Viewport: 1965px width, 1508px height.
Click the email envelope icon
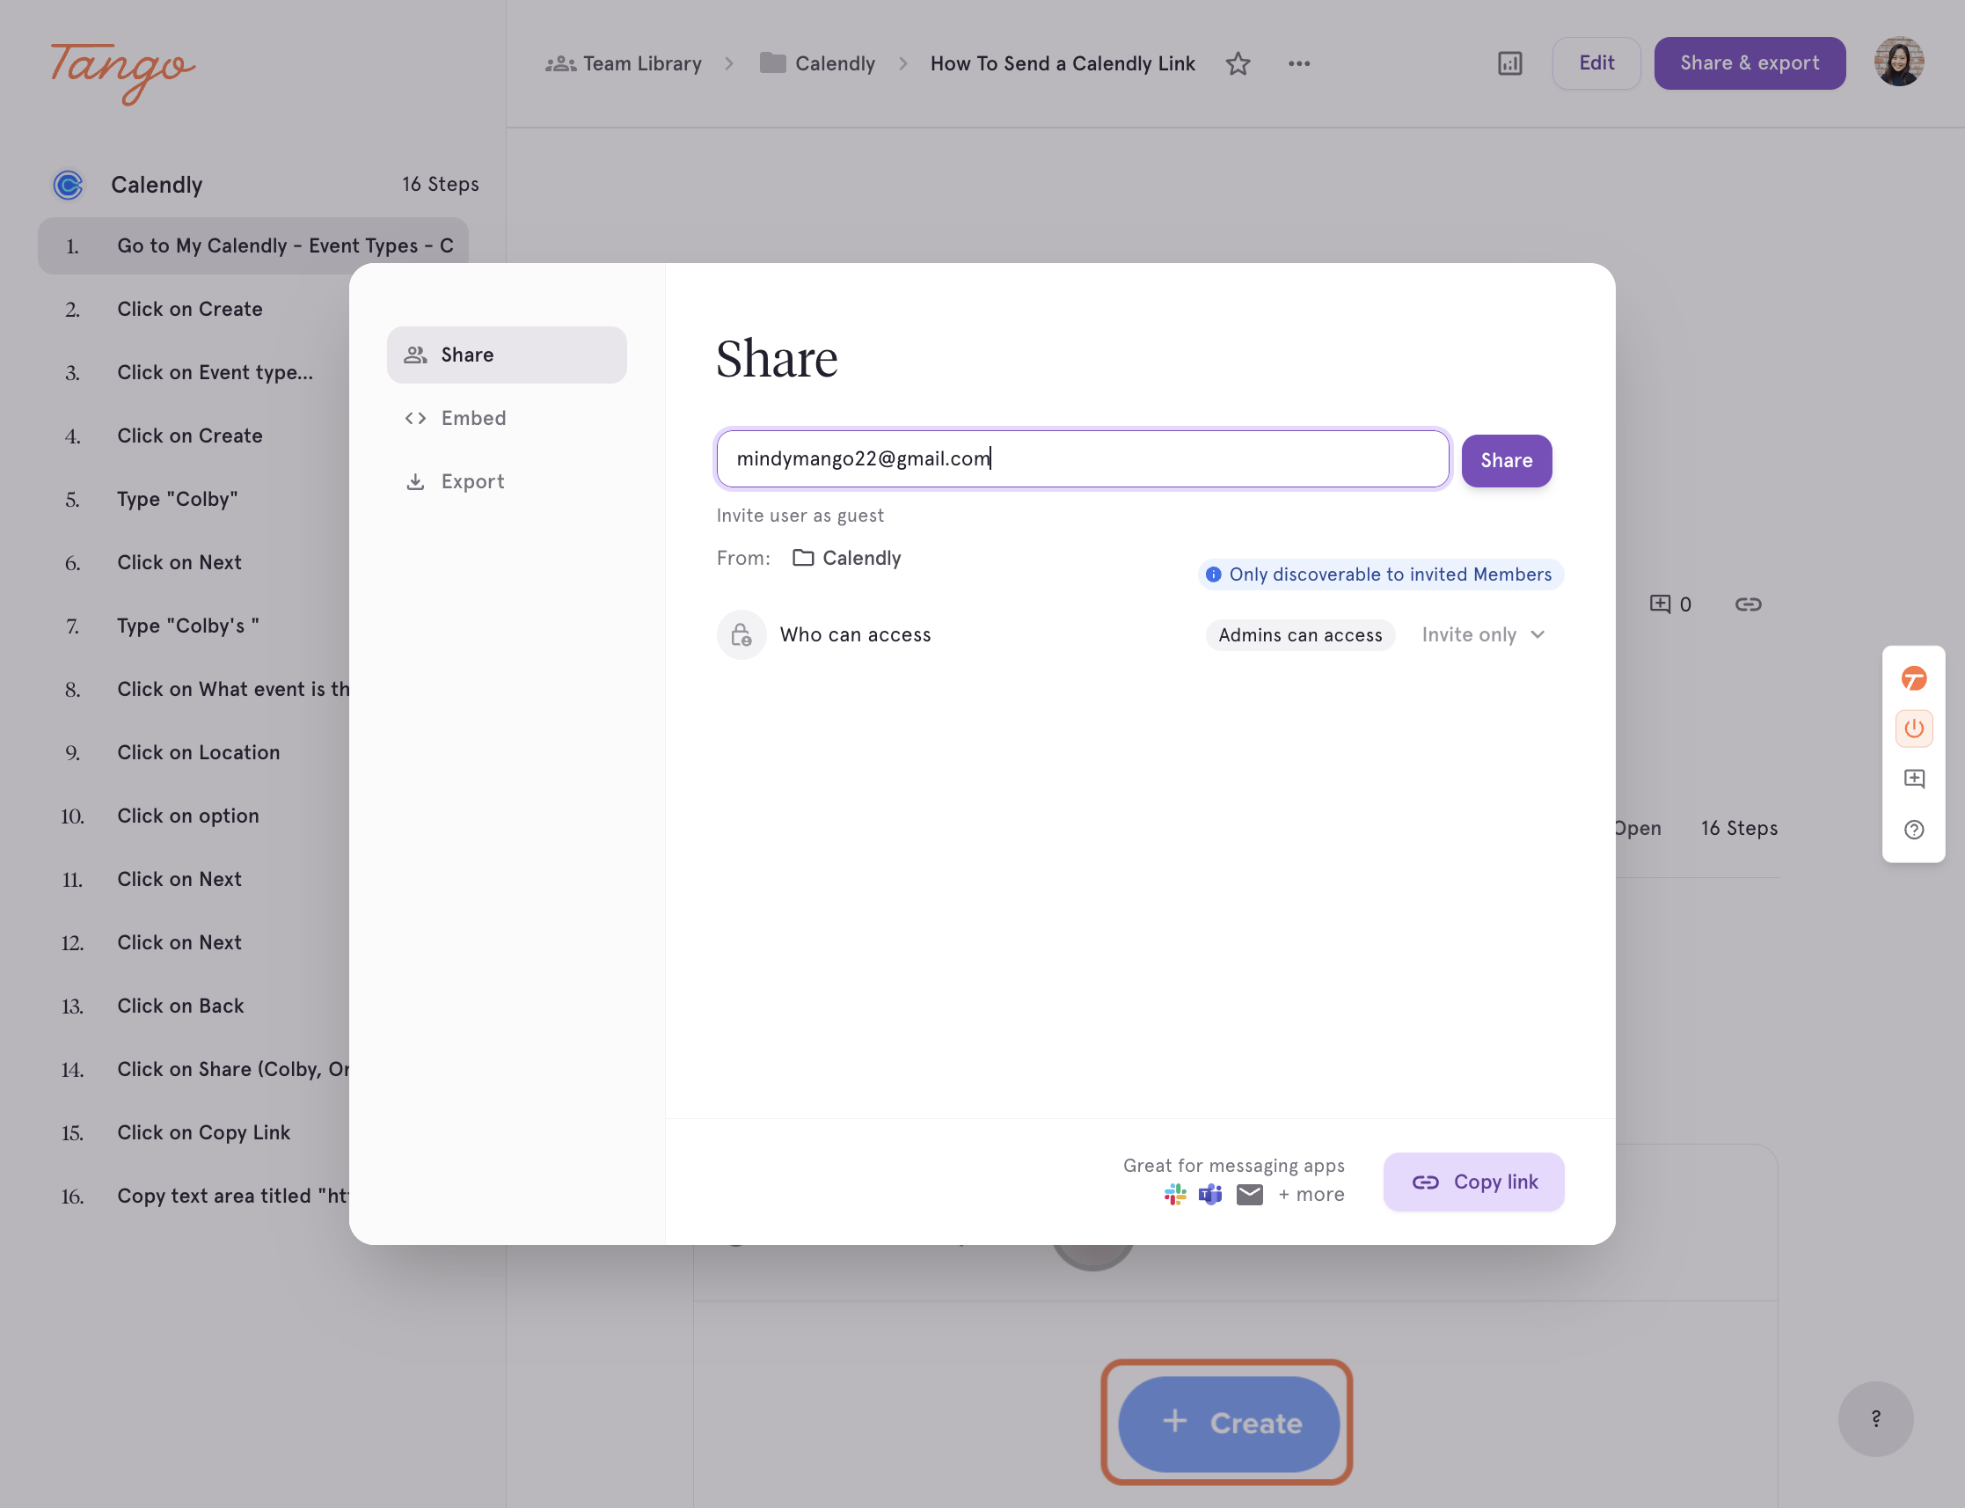(1249, 1194)
